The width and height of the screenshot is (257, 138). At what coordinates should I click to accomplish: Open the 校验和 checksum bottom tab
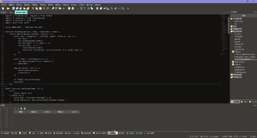point(131,133)
